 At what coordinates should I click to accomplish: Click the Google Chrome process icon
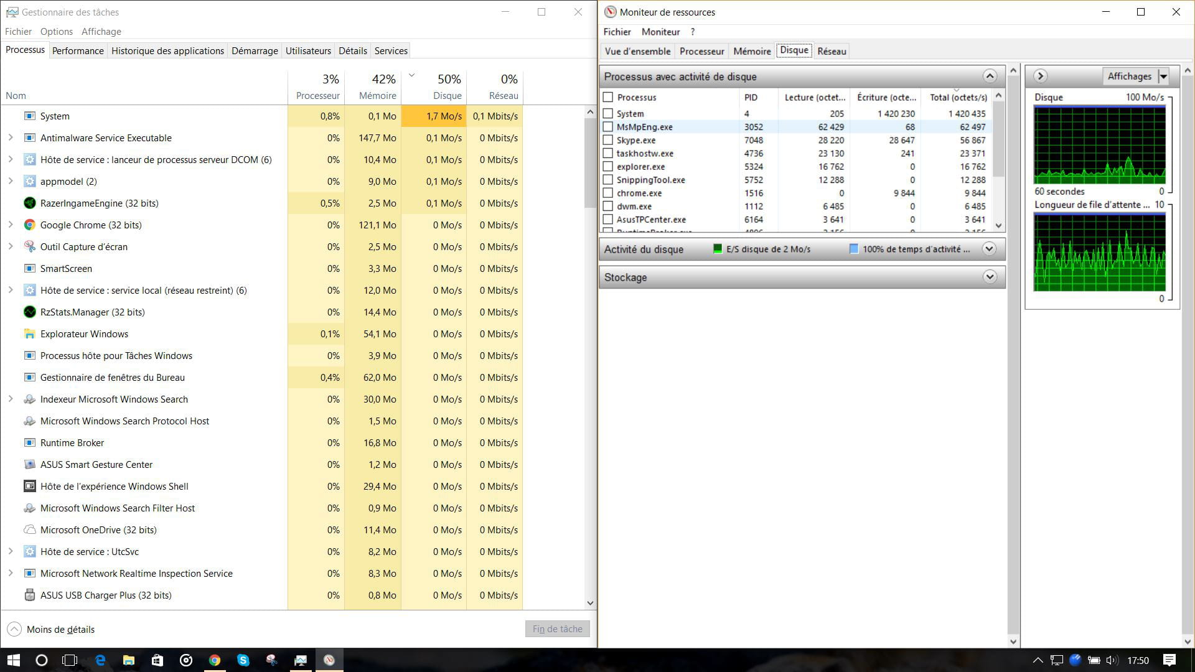pos(29,225)
